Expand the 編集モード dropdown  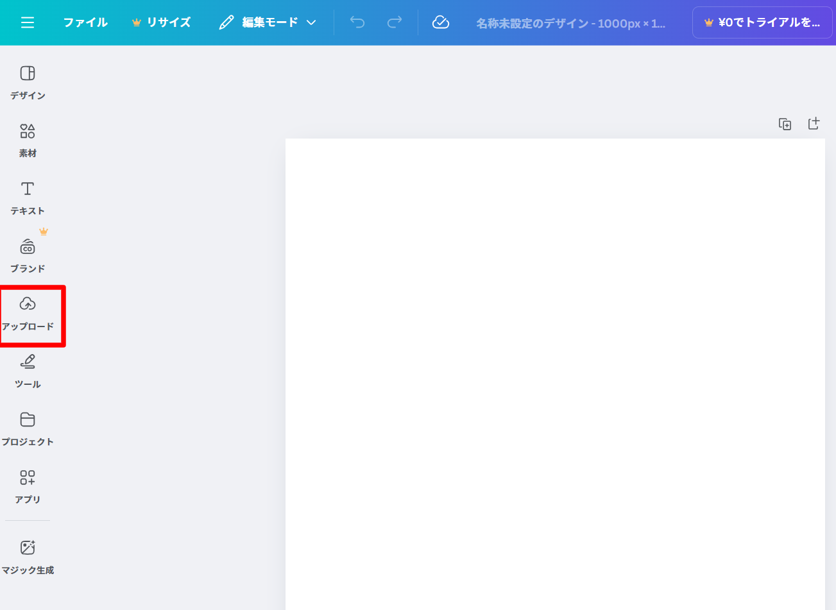click(x=268, y=22)
